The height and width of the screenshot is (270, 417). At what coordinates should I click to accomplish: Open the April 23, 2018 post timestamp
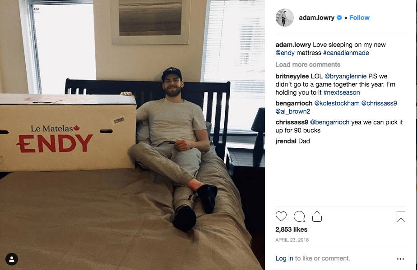coord(292,240)
